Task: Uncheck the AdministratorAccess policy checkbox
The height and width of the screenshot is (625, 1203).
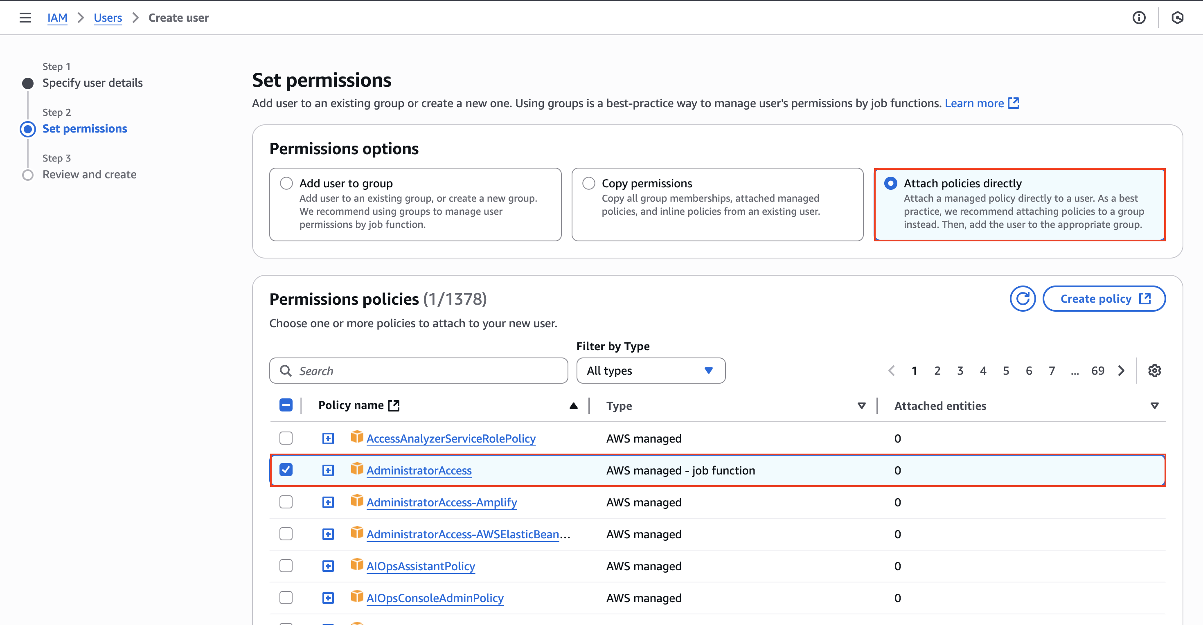Action: (286, 470)
